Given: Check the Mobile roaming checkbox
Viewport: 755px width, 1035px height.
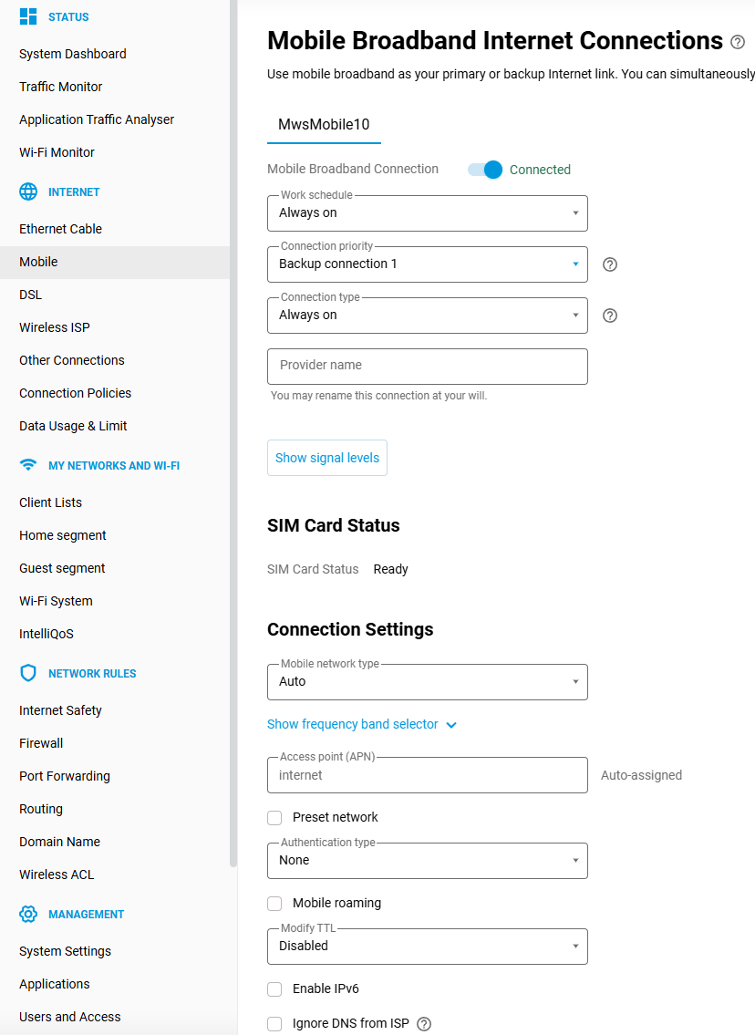Looking at the screenshot, I should (x=274, y=903).
